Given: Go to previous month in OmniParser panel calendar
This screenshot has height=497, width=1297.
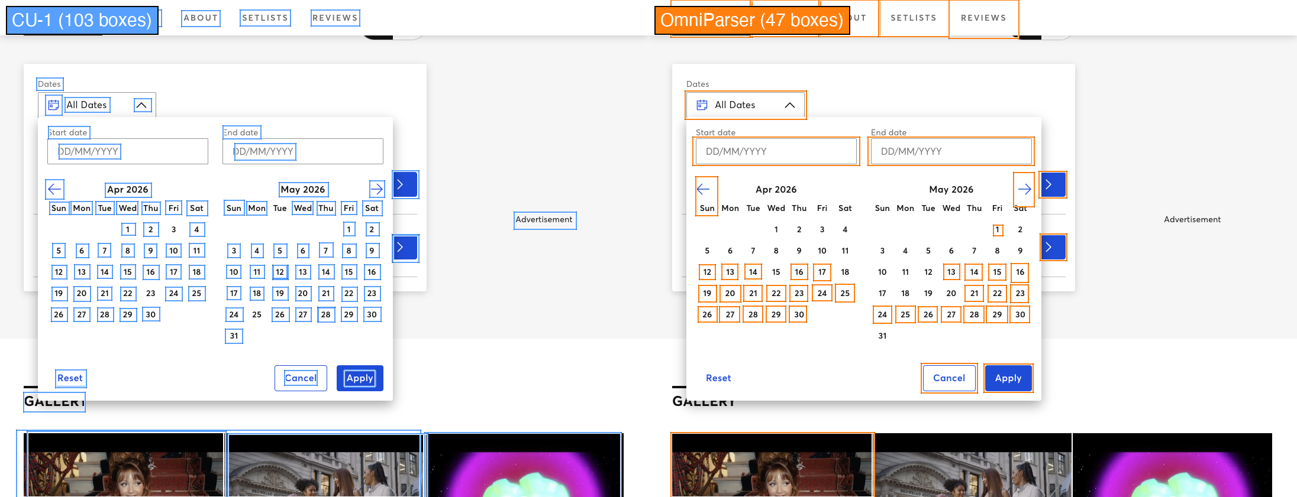Looking at the screenshot, I should tap(703, 189).
